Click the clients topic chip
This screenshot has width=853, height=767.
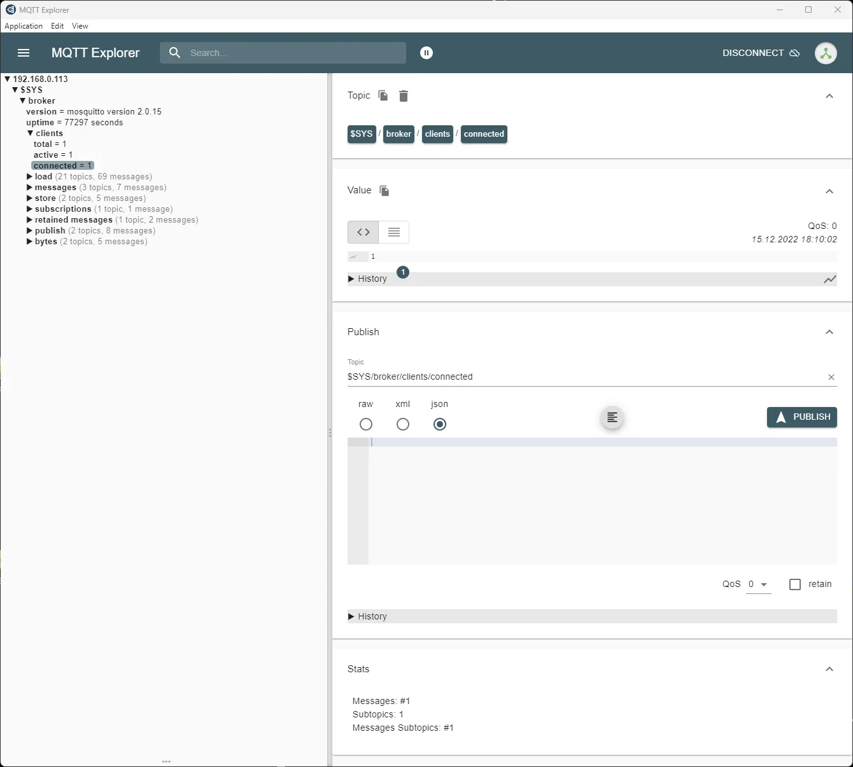coord(437,134)
